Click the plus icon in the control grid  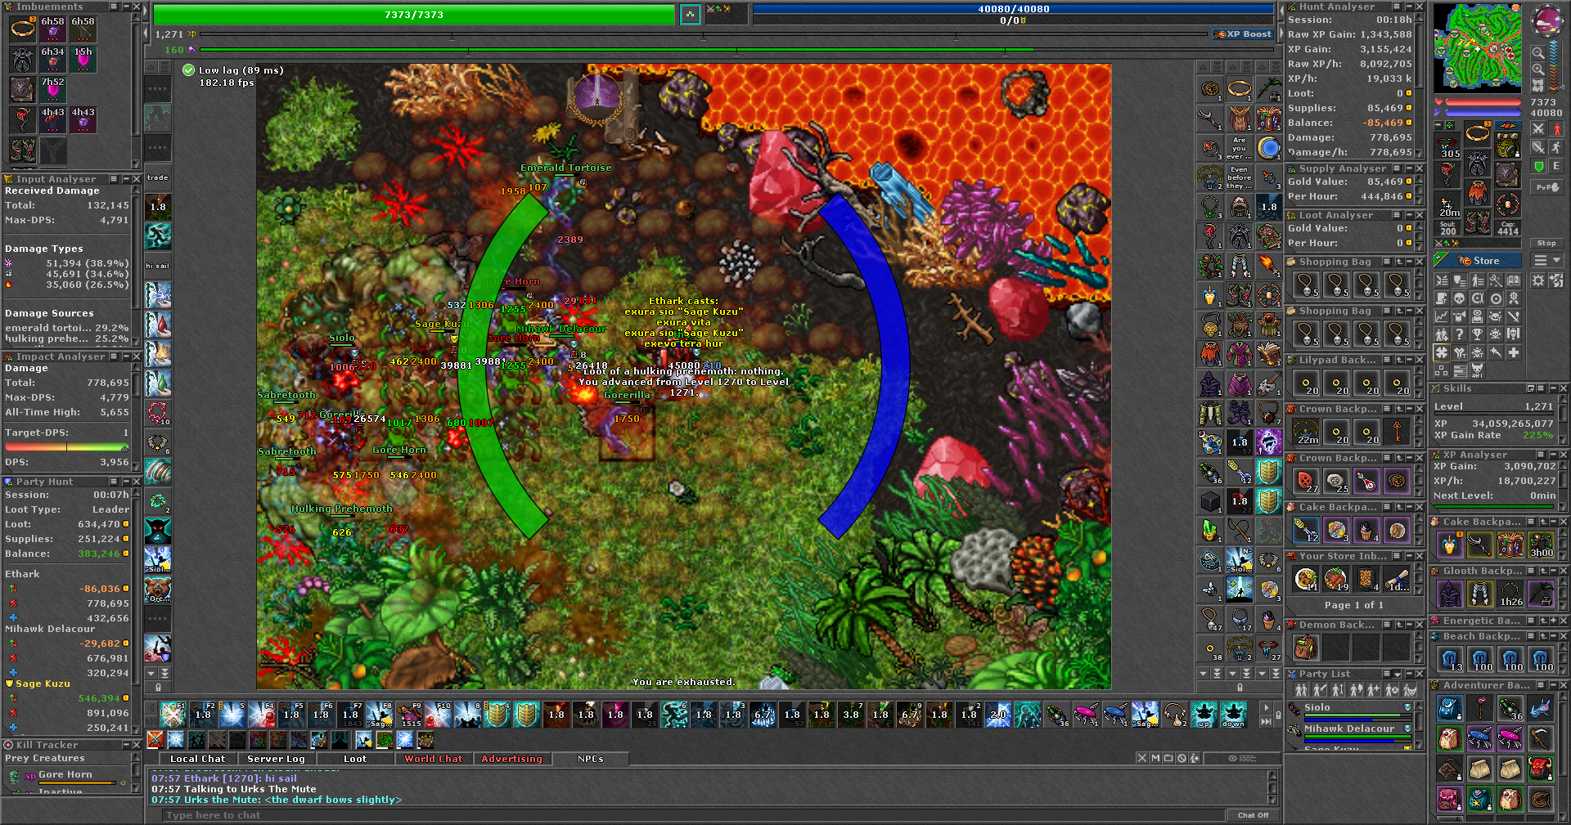1514,352
